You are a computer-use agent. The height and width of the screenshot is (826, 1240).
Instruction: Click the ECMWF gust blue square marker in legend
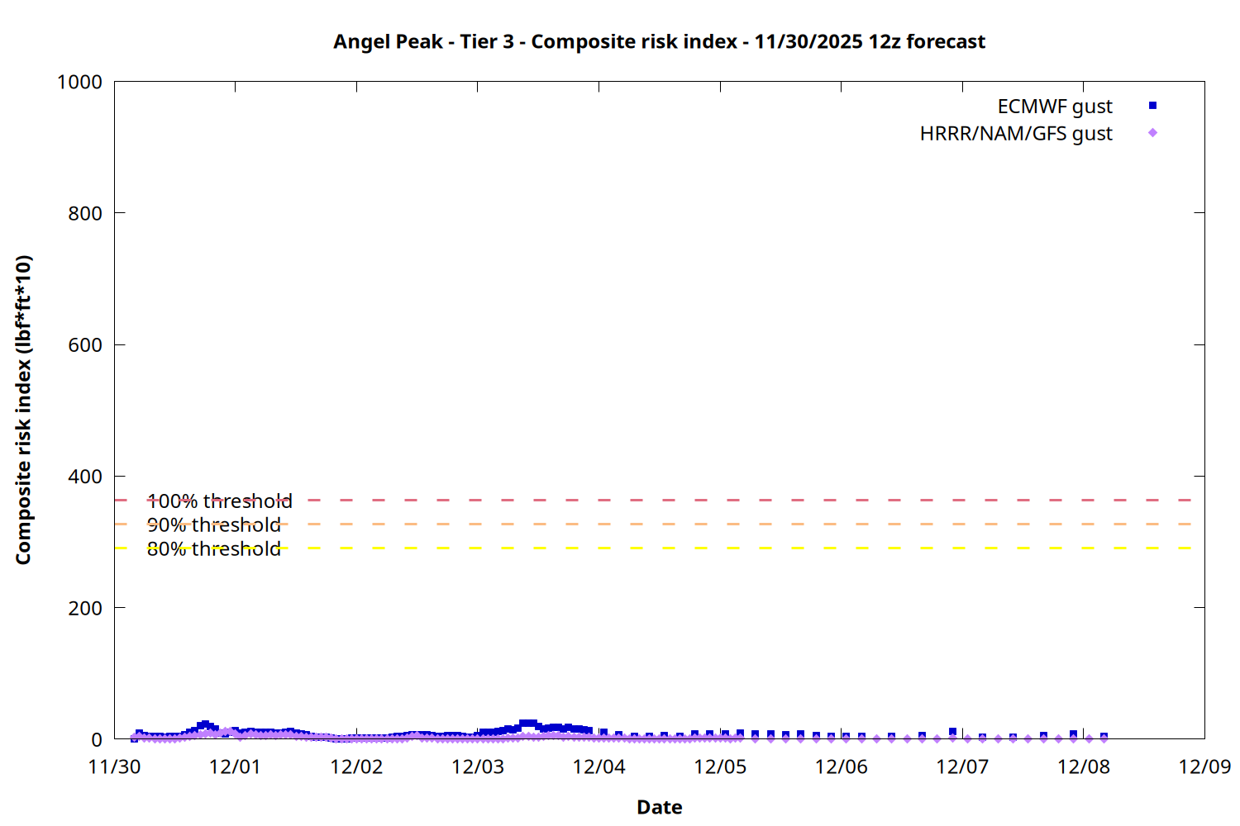coord(1152,106)
